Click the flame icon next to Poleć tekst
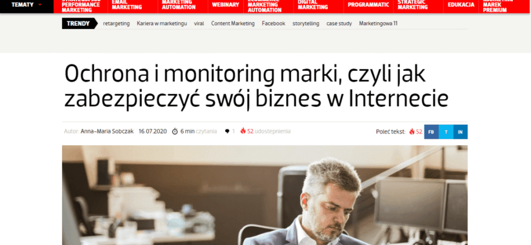The image size is (531, 245). (x=411, y=132)
